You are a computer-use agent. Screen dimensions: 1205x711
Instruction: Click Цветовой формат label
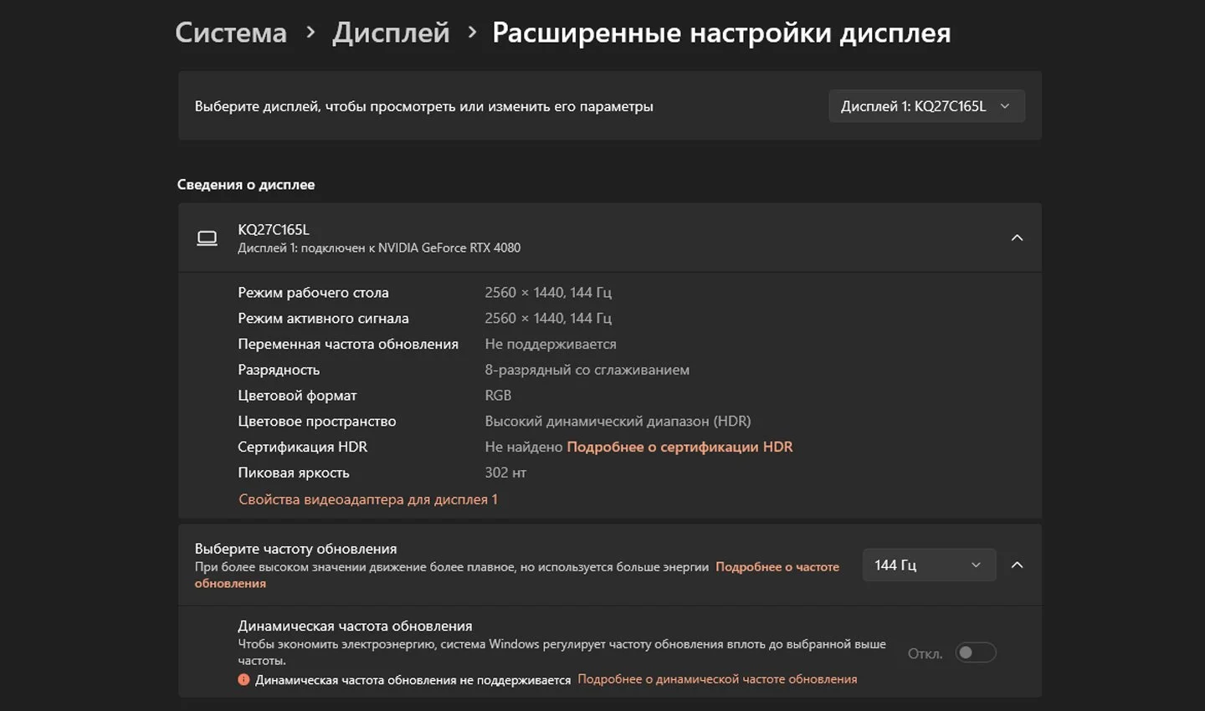tap(297, 395)
